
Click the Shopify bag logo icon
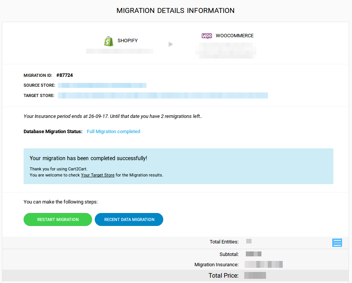pos(109,41)
